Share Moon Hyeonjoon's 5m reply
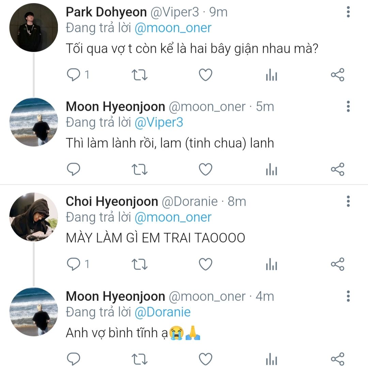This screenshot has height=371, width=368. (338, 169)
